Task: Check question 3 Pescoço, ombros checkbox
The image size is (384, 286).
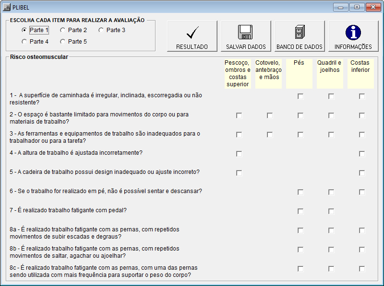Action: pos(239,135)
